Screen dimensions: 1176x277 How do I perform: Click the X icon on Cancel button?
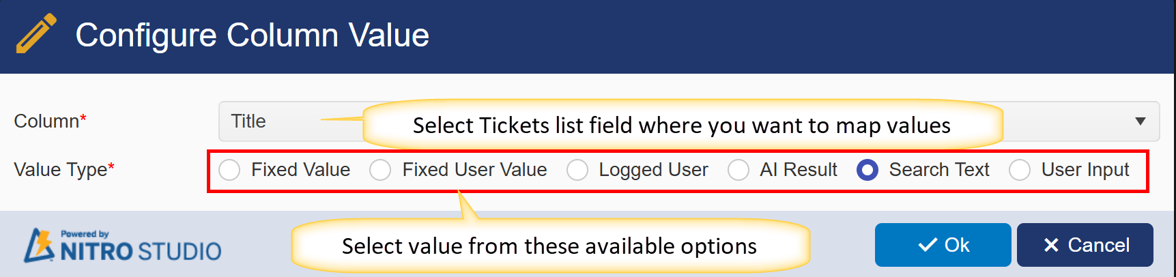coord(1051,245)
